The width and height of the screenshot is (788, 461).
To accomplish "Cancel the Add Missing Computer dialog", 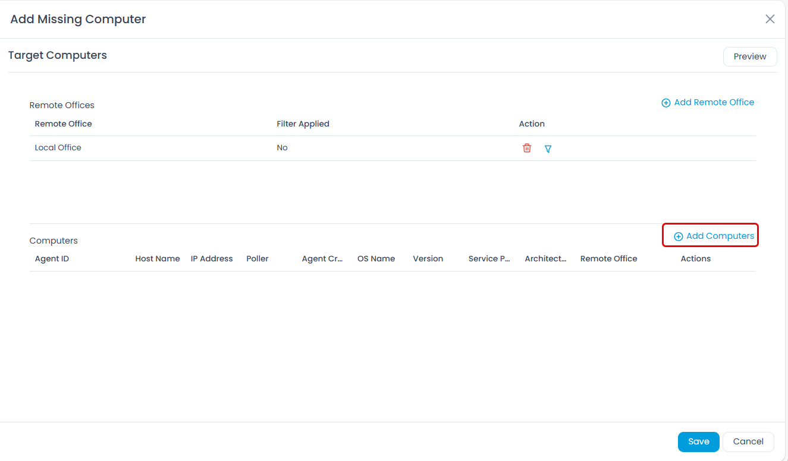I will [748, 441].
